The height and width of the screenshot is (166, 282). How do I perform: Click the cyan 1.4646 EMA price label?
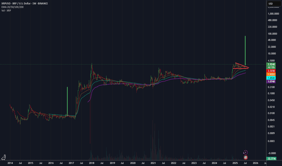click(x=271, y=78)
